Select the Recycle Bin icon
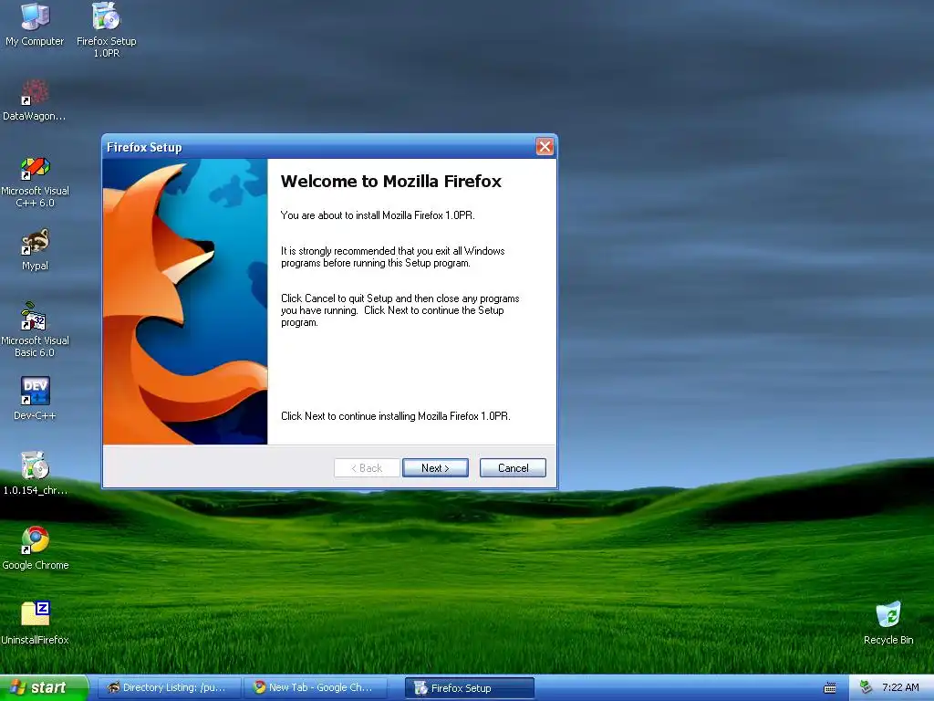The image size is (934, 701). pos(888,623)
